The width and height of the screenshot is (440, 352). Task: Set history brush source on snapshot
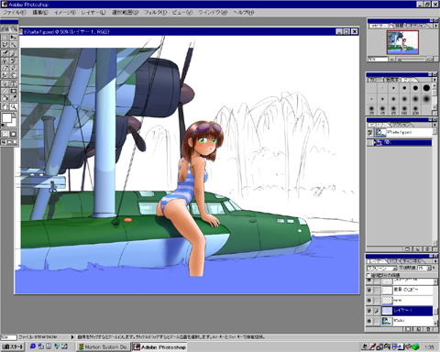tap(369, 132)
